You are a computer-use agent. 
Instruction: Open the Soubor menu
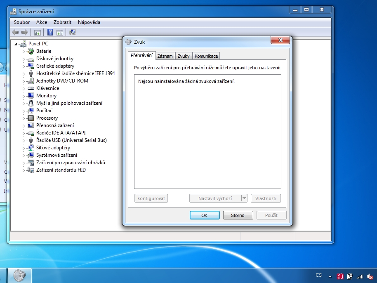tap(22, 22)
